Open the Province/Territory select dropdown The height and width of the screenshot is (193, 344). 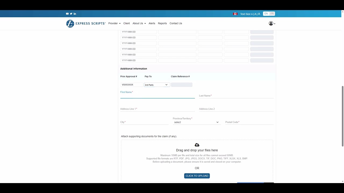[197, 122]
